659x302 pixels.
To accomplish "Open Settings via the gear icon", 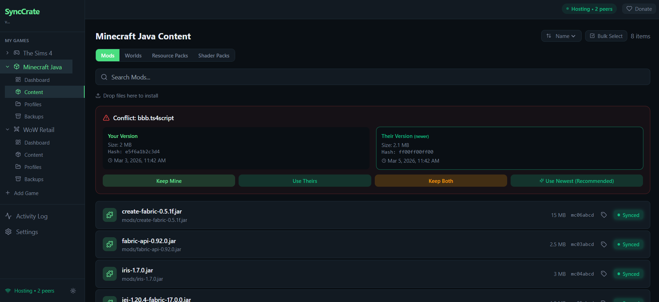I will (x=9, y=232).
